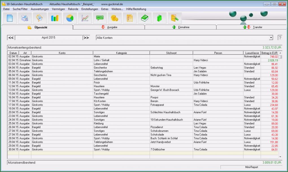Go to previous month with << button

pos(11,38)
